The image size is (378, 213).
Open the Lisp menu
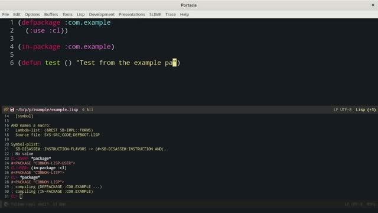point(81,14)
